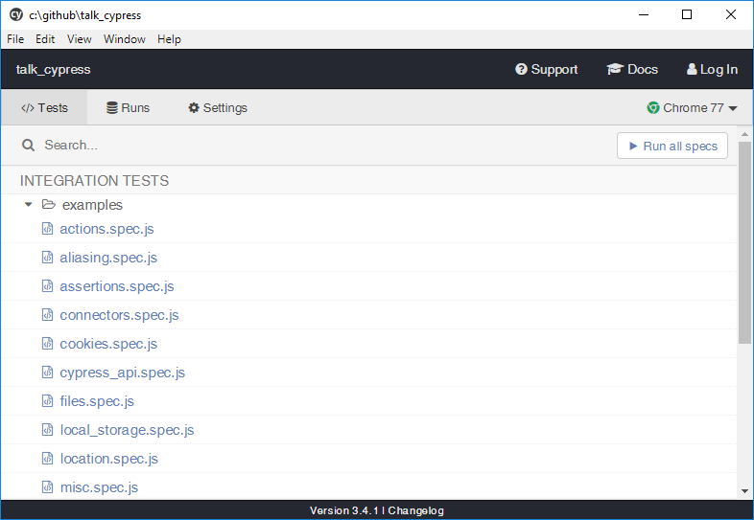Click the Log In link
The height and width of the screenshot is (520, 754).
click(712, 69)
